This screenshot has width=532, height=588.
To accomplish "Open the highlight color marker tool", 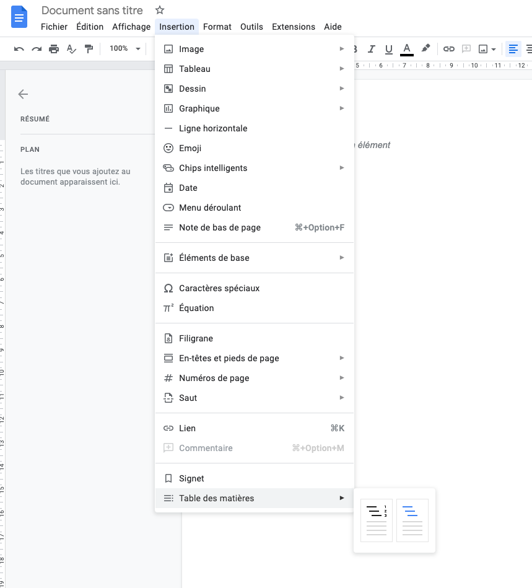I will pos(425,48).
